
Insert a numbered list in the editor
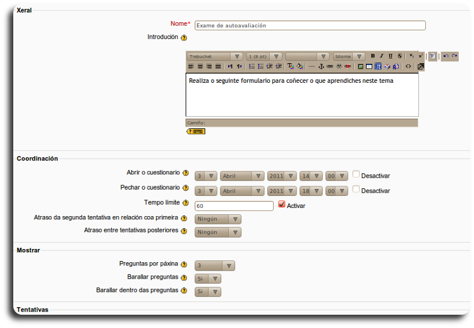252,66
